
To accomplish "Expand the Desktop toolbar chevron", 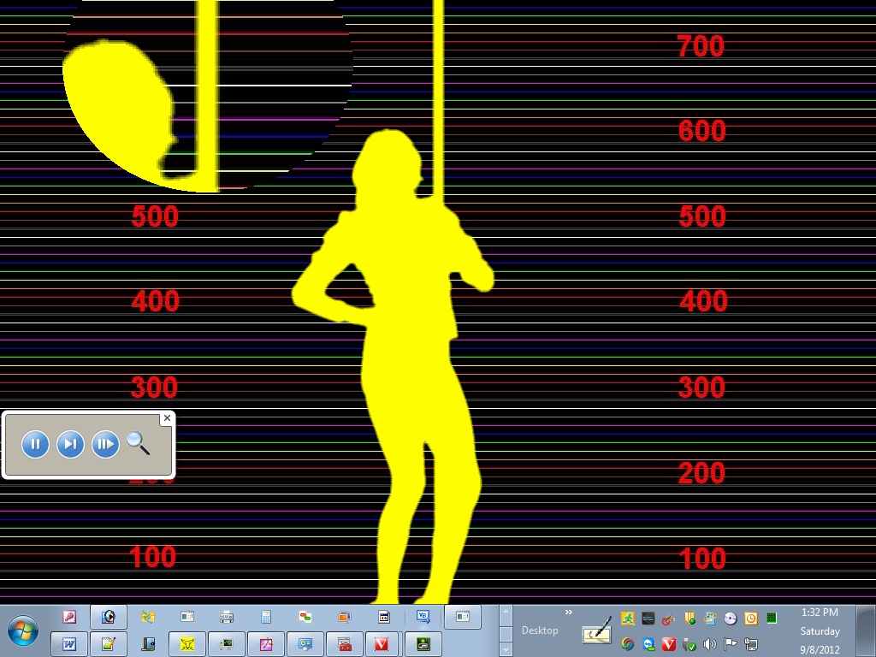I will coord(569,613).
